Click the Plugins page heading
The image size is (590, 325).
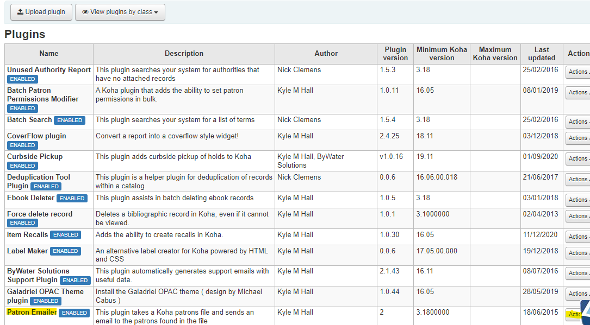tap(25, 34)
